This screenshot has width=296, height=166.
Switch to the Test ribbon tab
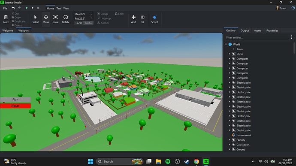59,8
